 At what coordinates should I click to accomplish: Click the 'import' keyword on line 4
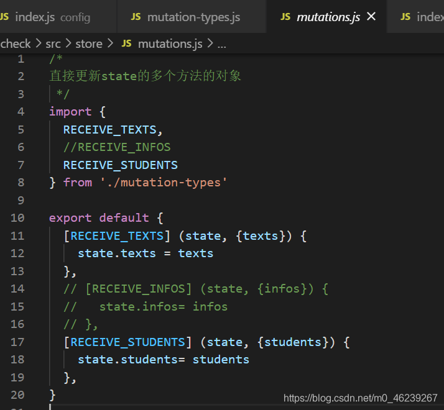(x=70, y=112)
